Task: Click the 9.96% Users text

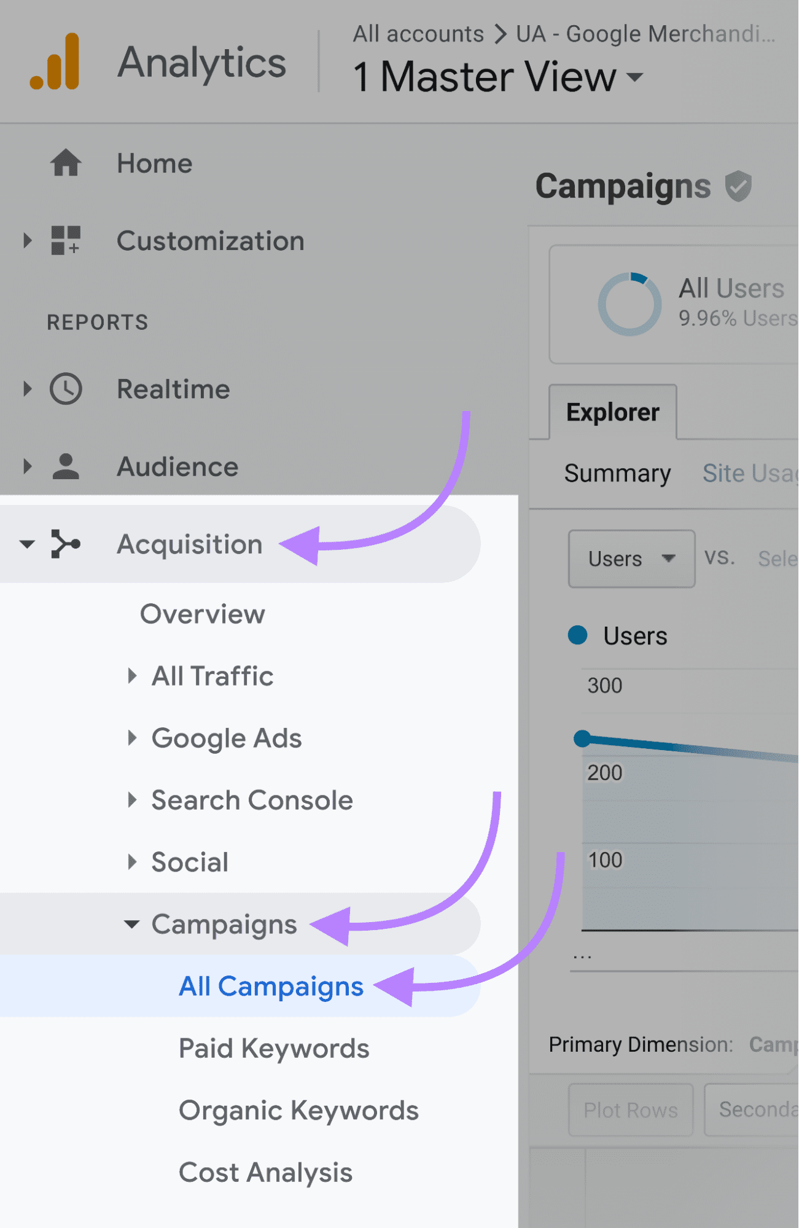Action: pos(739,318)
